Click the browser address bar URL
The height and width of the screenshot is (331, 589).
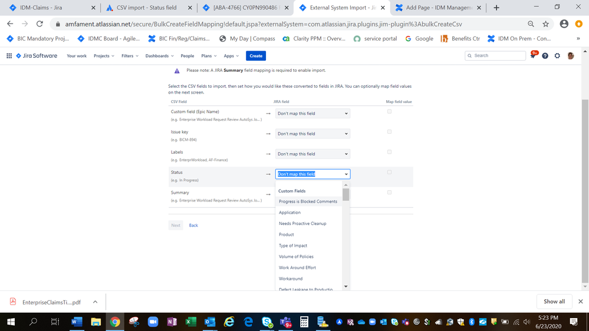click(x=264, y=24)
